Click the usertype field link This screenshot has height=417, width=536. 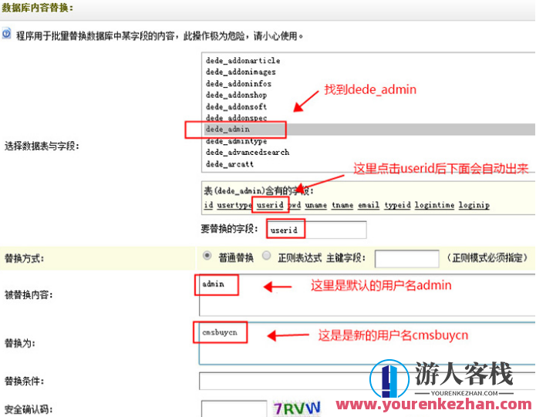pos(234,205)
